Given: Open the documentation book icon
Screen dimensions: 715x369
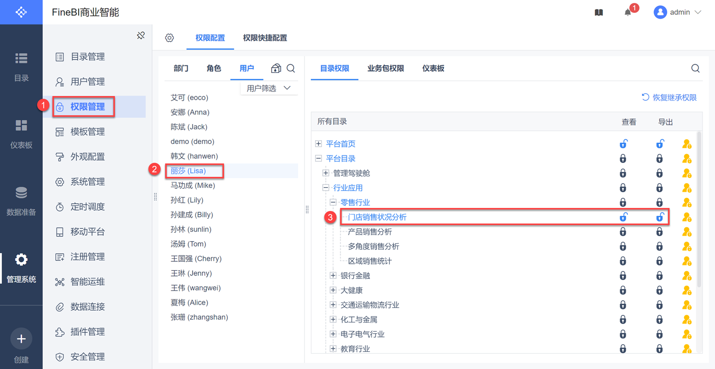Looking at the screenshot, I should 599,13.
